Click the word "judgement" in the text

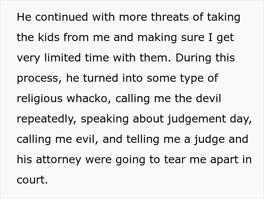[196, 119]
